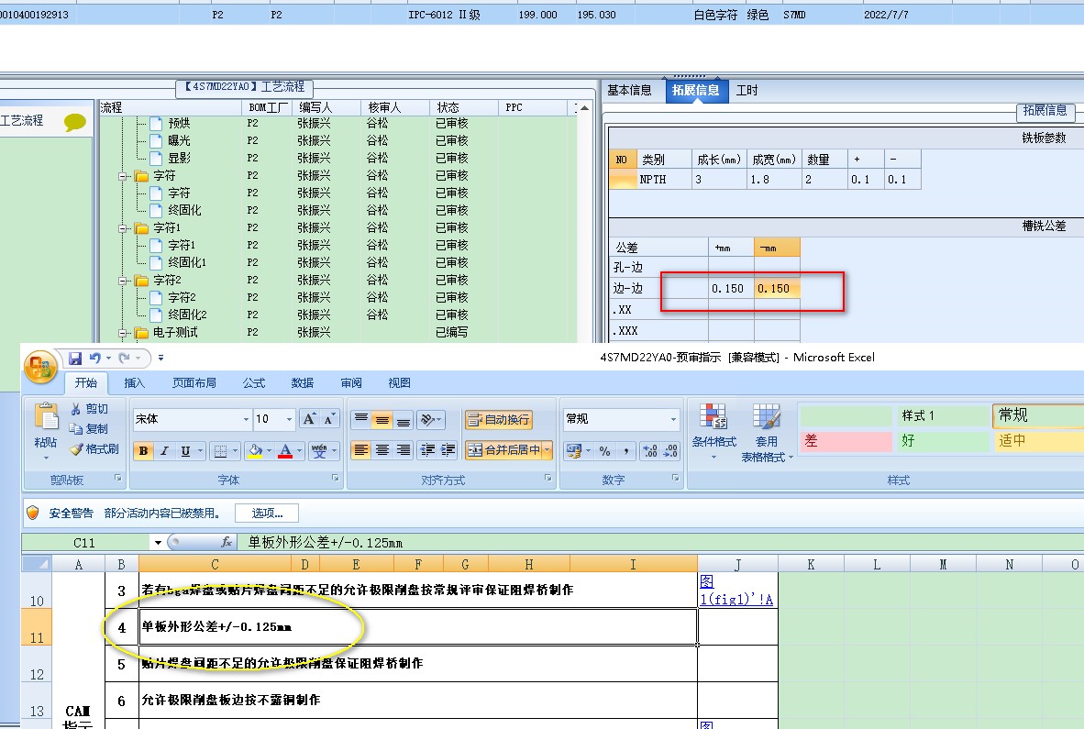Switch to the 插入 ribbon tab

pyautogui.click(x=134, y=382)
